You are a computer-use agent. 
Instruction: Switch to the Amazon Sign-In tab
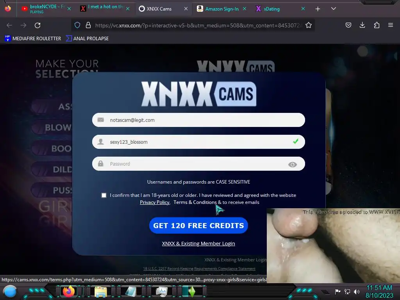221,9
